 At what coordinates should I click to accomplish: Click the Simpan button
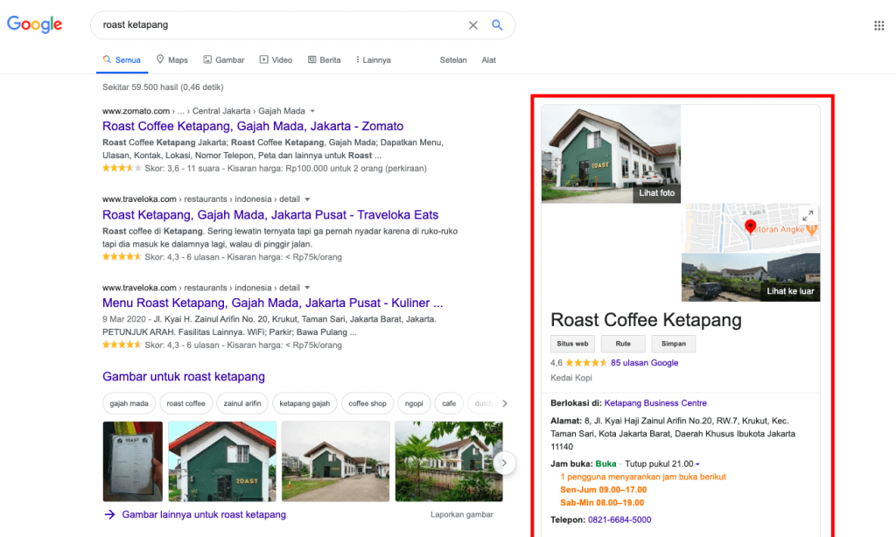click(x=673, y=344)
